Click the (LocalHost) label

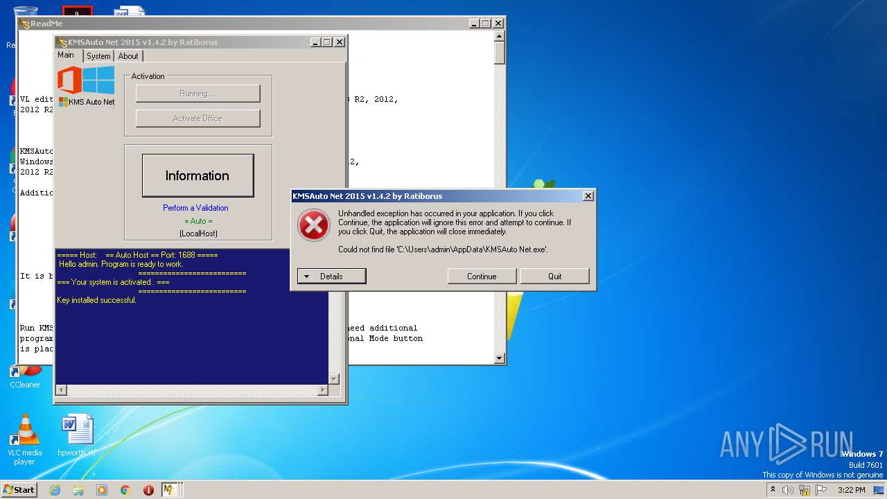[198, 234]
